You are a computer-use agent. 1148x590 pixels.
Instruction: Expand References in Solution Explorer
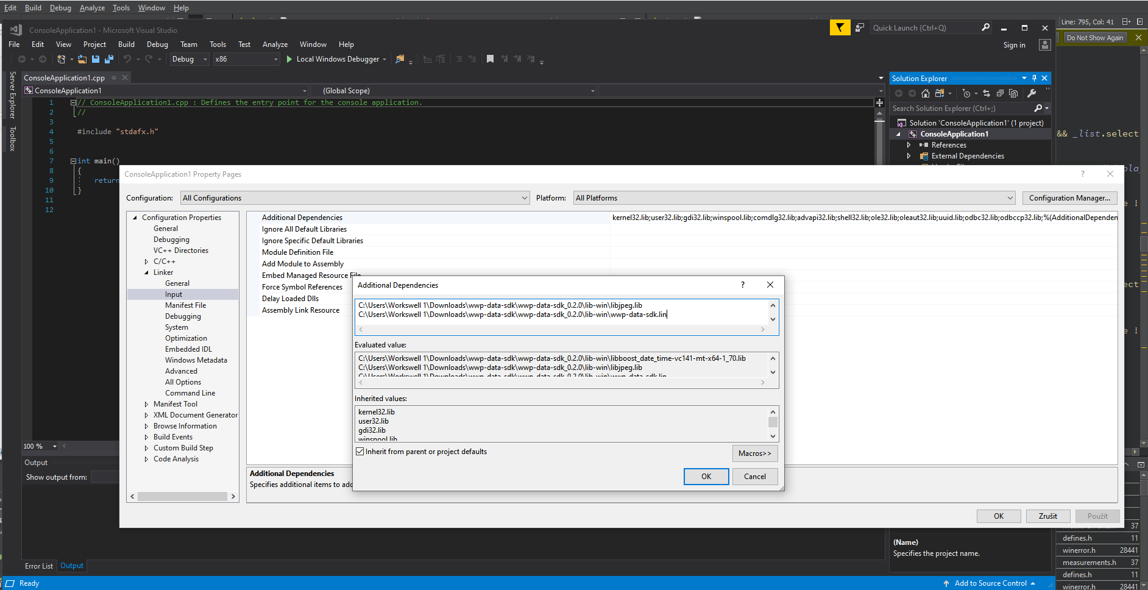coord(909,145)
